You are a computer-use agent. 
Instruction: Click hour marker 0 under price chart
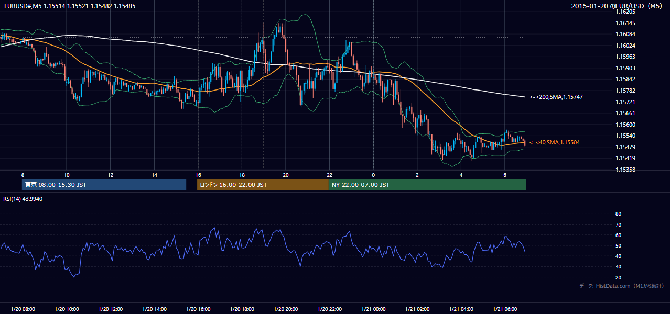(373, 175)
